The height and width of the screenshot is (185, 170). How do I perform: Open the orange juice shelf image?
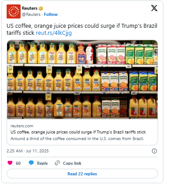82,79
